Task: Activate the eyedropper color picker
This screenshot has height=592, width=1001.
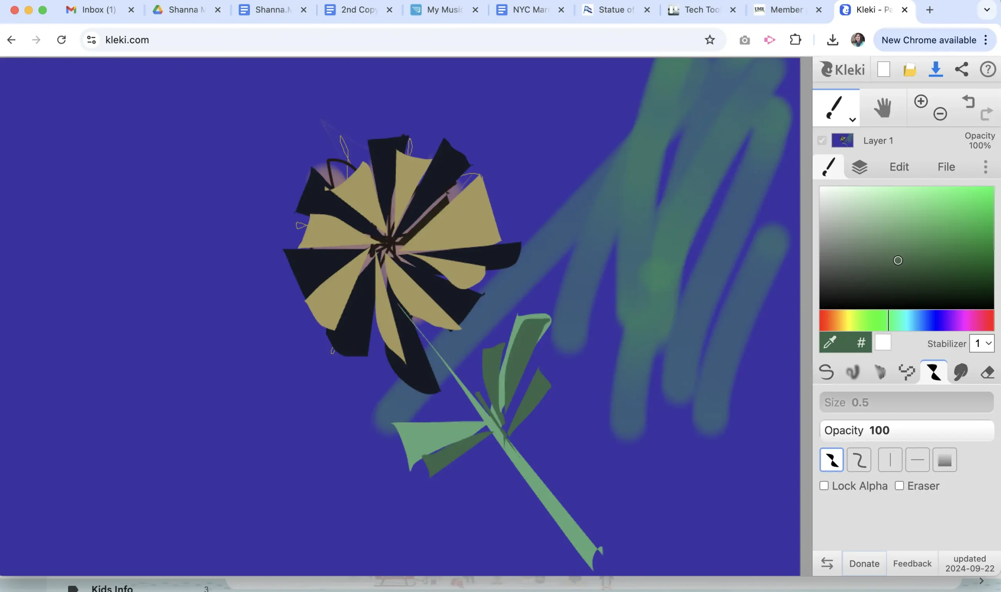Action: pos(830,342)
